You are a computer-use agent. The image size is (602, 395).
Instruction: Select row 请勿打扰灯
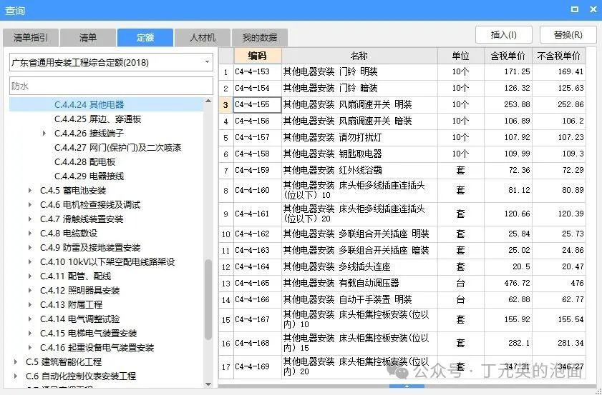click(402, 138)
